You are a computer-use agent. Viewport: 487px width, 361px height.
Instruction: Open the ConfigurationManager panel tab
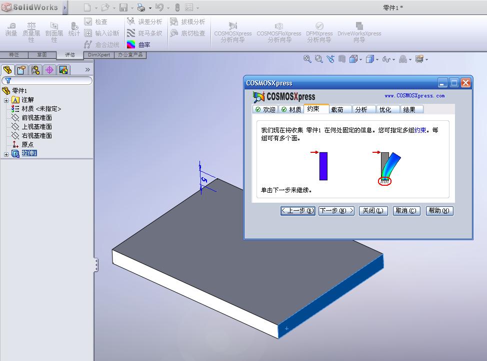[x=35, y=70]
